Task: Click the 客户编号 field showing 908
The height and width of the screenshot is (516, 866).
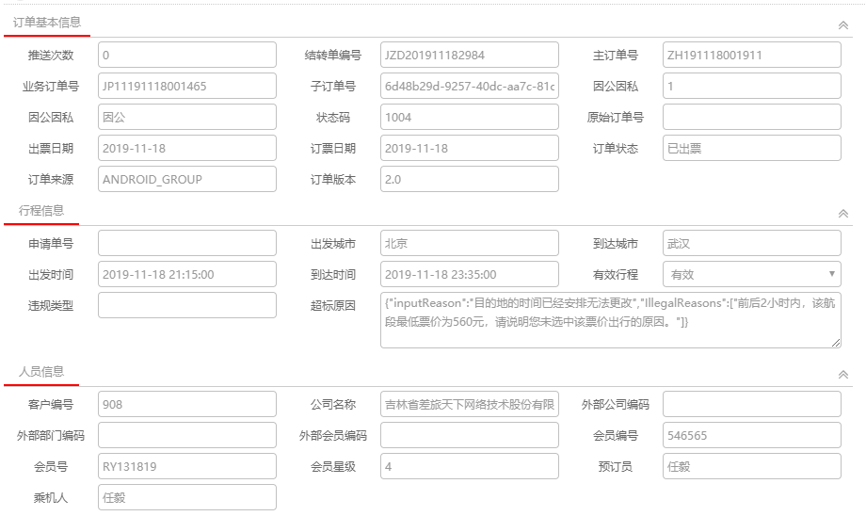Action: [187, 404]
